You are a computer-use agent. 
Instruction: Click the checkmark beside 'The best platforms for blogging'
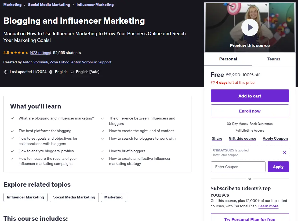click(x=12, y=131)
